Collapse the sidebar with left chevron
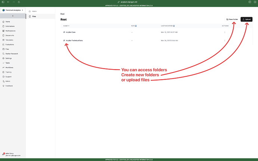 coord(13,16)
